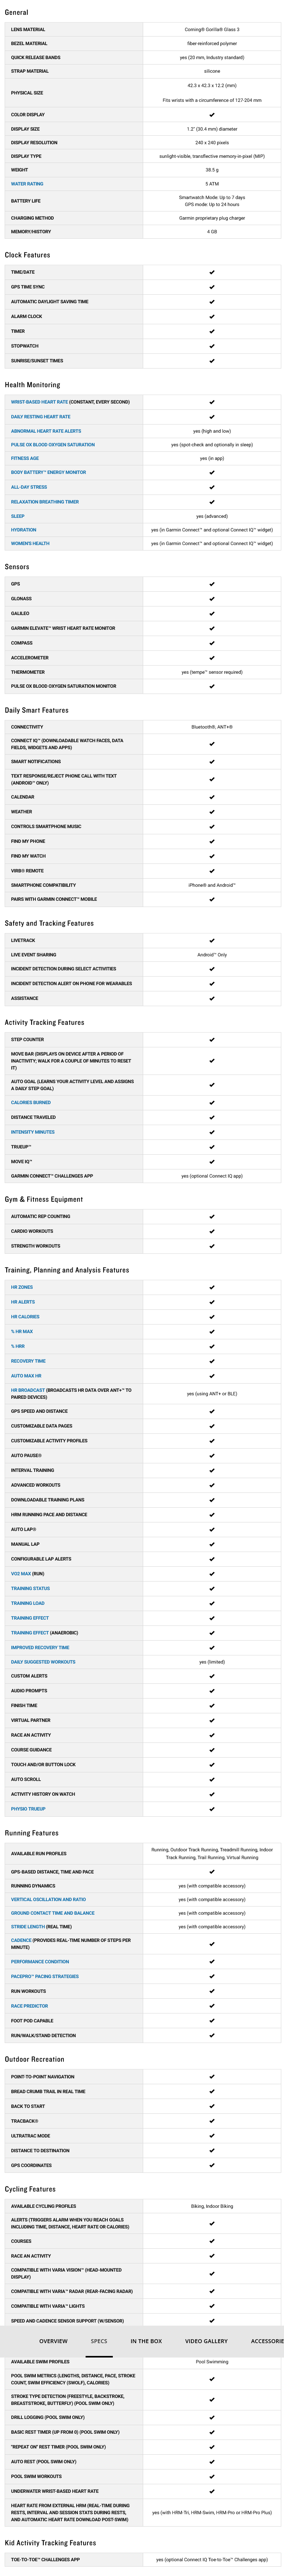Open the HR Zones link
Viewport: 284px width, 2576px height.
22,1287
